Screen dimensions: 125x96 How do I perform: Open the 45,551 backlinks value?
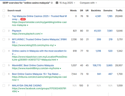[97, 31]
